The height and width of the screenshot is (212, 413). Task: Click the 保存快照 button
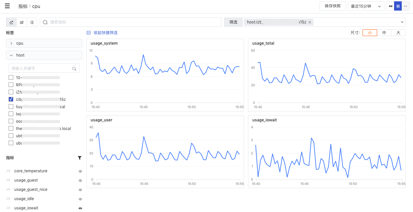tap(332, 6)
